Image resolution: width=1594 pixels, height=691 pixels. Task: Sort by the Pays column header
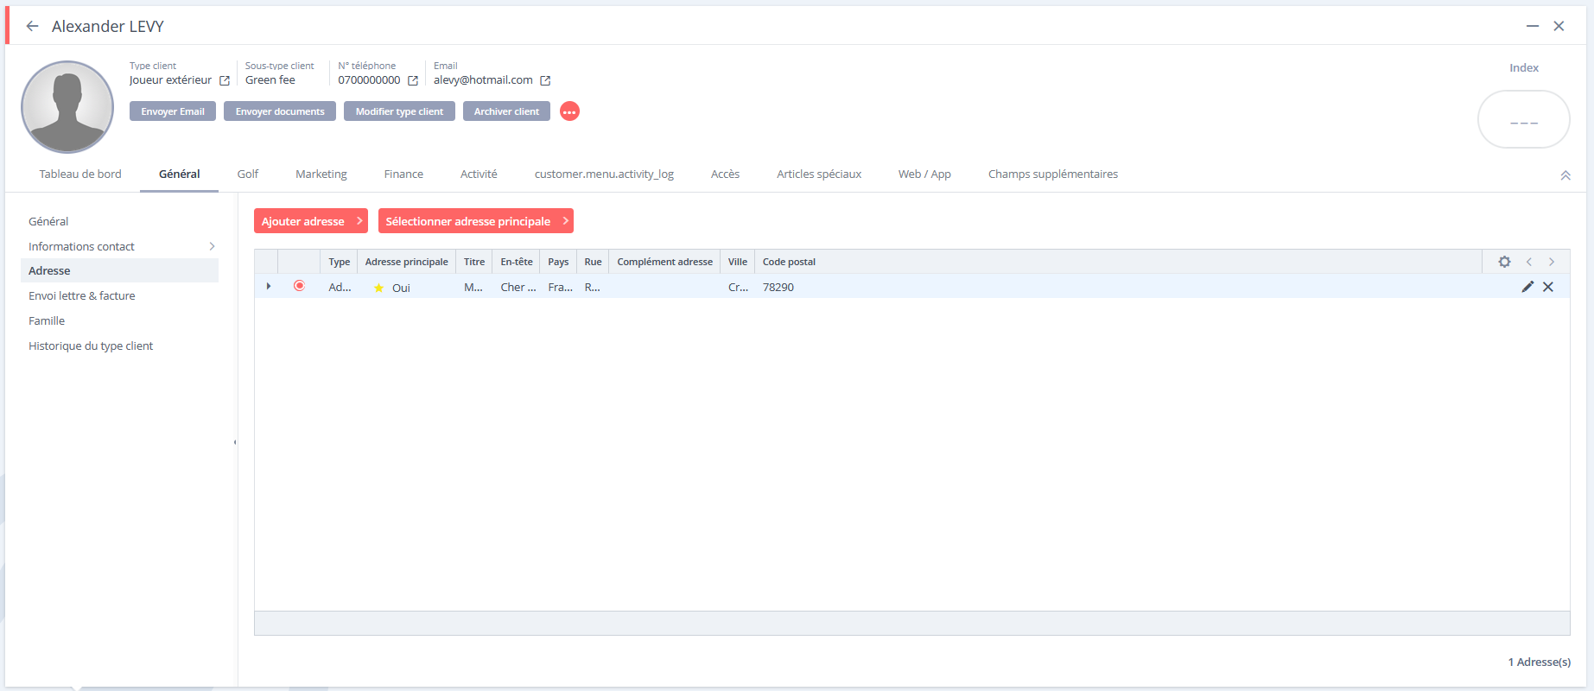click(x=558, y=262)
